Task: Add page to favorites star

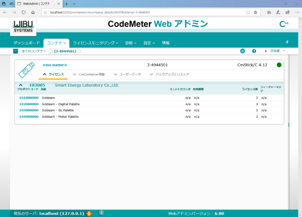Action: pos(255,12)
